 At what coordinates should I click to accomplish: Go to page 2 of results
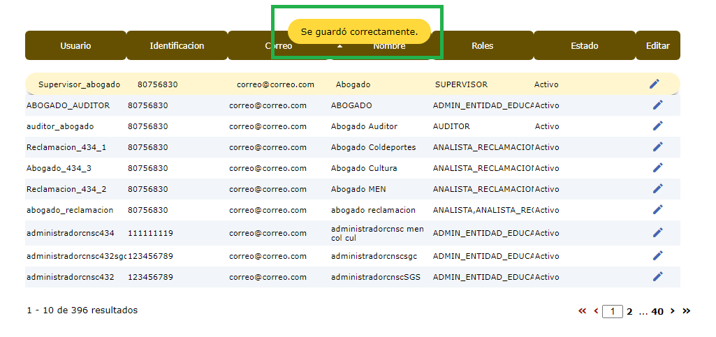click(x=629, y=312)
